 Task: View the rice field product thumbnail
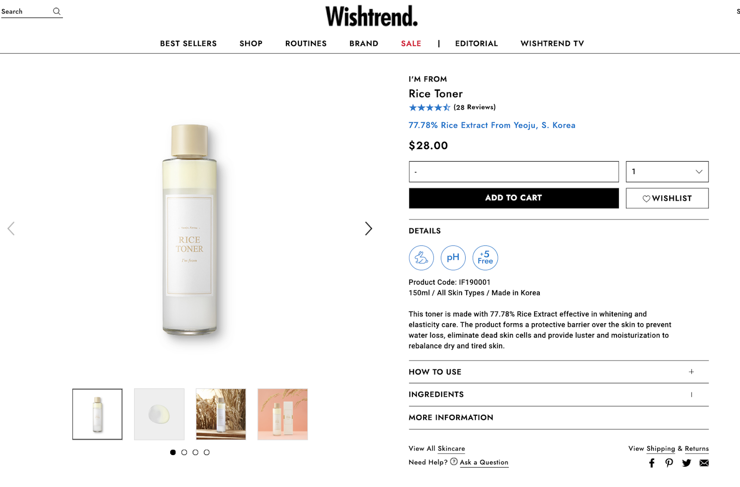221,414
